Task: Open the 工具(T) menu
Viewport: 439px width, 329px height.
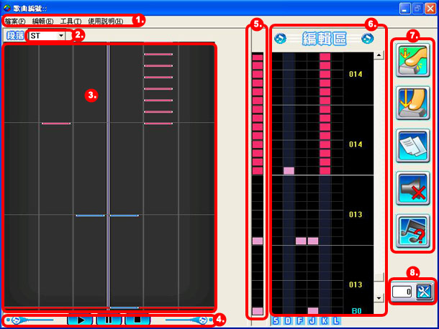Action: (71, 21)
